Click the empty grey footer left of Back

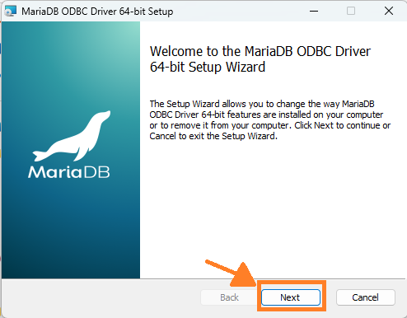(101, 297)
